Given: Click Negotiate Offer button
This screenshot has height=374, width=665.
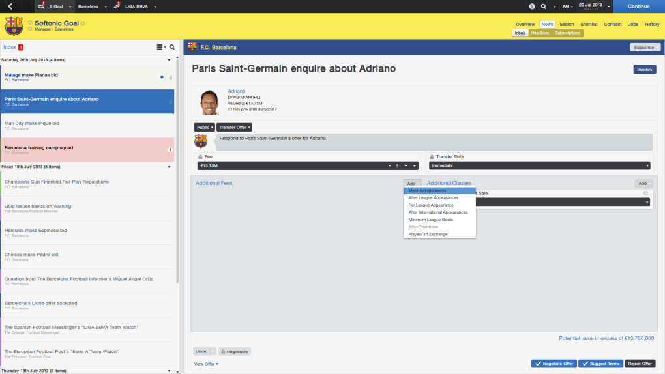Looking at the screenshot, I should pos(554,364).
